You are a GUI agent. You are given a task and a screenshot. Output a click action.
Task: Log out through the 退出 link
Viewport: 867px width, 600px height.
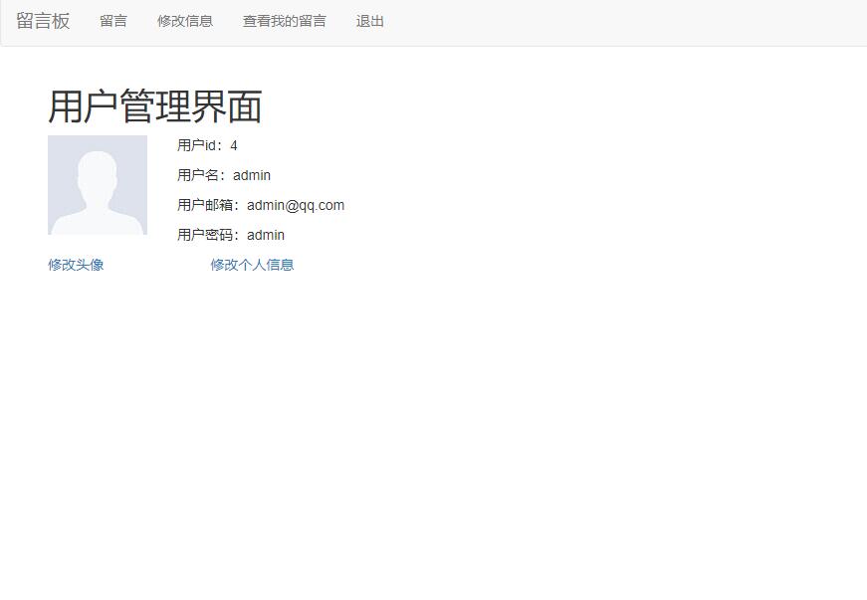click(x=368, y=21)
